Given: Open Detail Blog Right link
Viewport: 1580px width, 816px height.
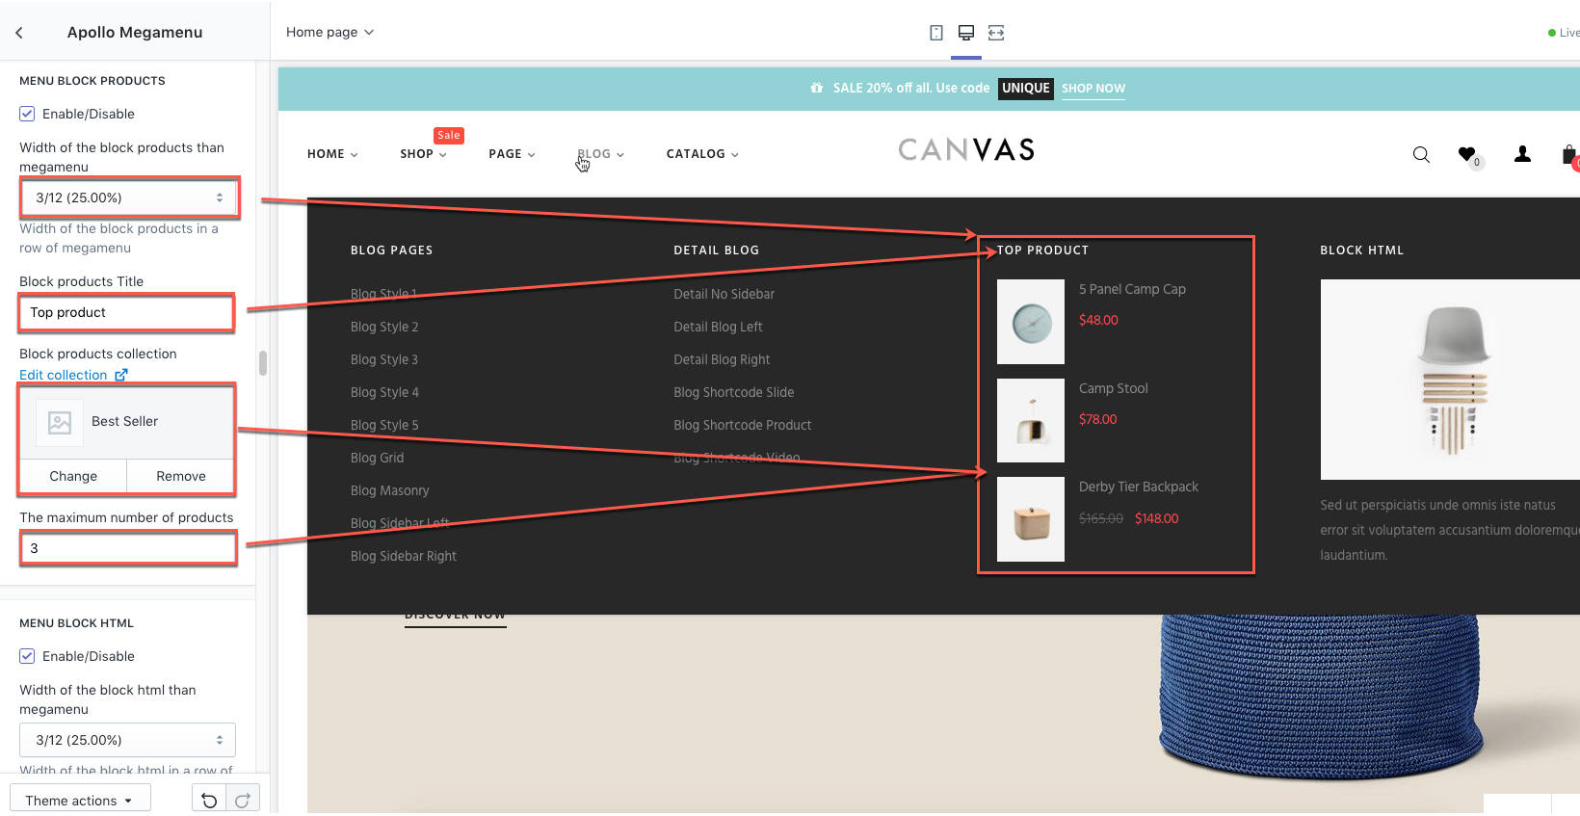Looking at the screenshot, I should pyautogui.click(x=723, y=359).
